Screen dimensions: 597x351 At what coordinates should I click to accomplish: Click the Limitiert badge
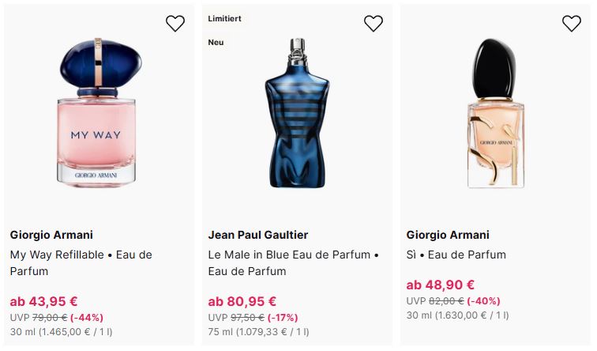coord(225,18)
